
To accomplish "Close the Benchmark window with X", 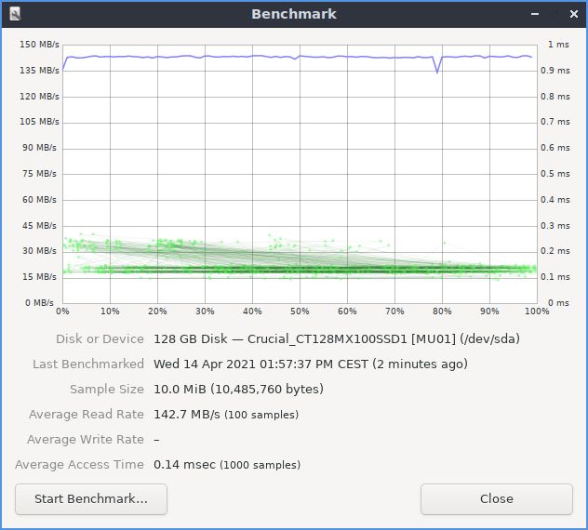I will 574,14.
